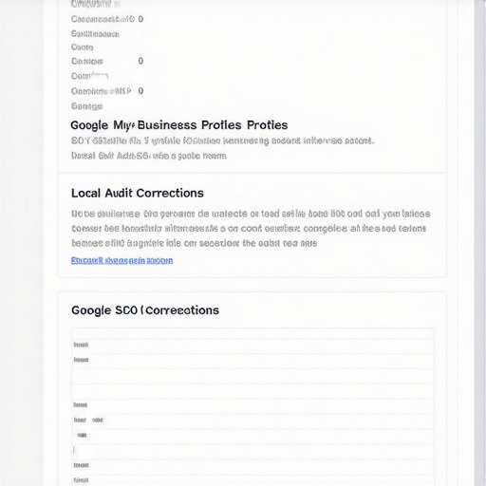Select the Google My Business Profiles heading

(179, 125)
